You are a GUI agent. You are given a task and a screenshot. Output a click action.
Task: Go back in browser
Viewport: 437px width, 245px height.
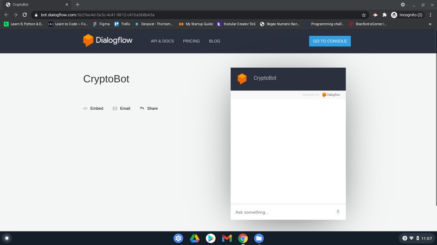7,15
